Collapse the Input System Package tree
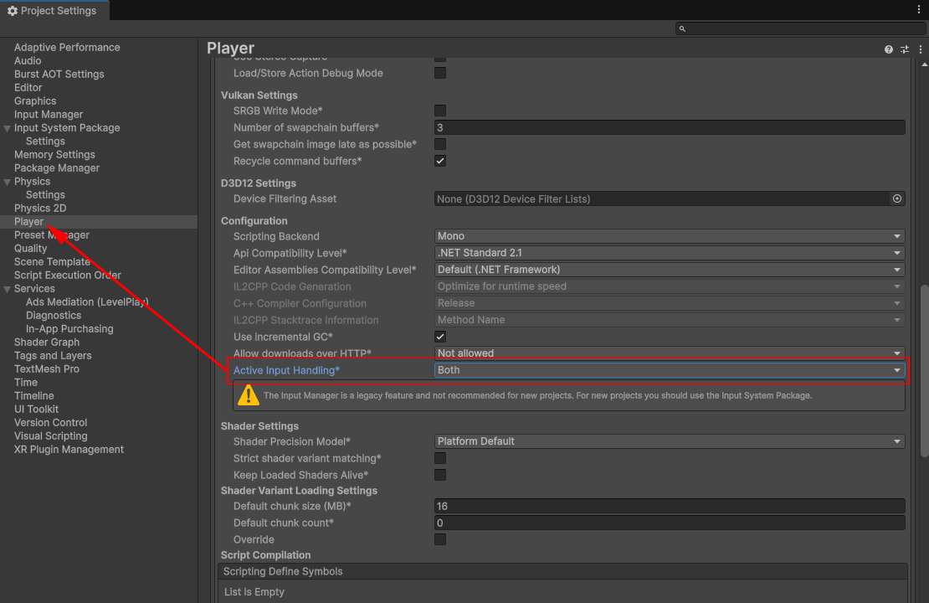 point(7,127)
